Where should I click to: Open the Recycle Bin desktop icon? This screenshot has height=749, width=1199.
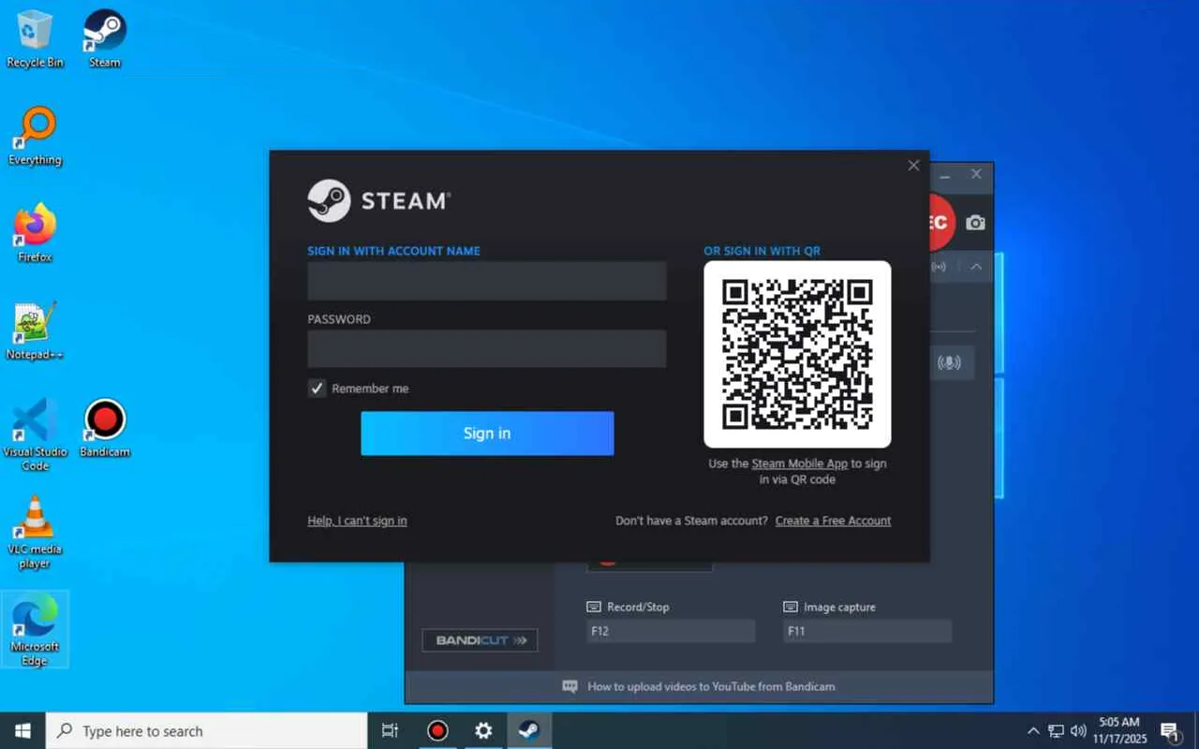point(36,38)
